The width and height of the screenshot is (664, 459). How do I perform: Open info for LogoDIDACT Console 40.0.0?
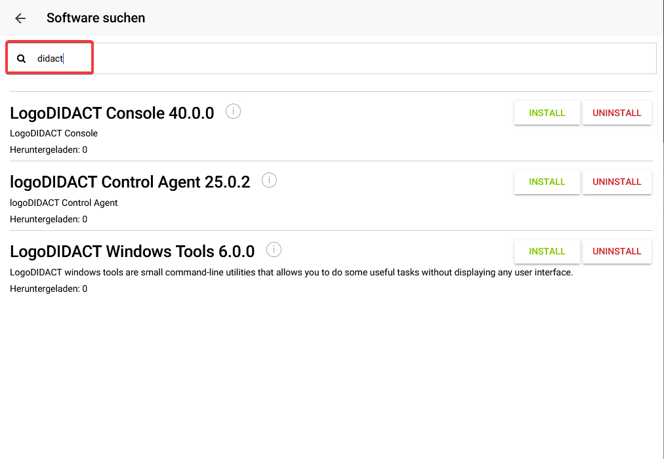(x=233, y=111)
